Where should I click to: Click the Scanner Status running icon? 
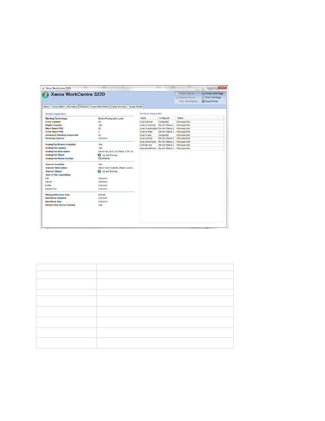click(x=99, y=171)
